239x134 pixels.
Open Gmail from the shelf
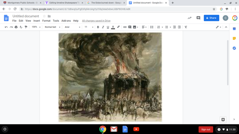click(114, 129)
